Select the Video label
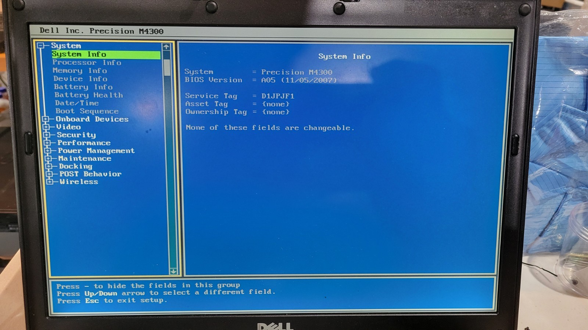The height and width of the screenshot is (330, 588). (68, 127)
